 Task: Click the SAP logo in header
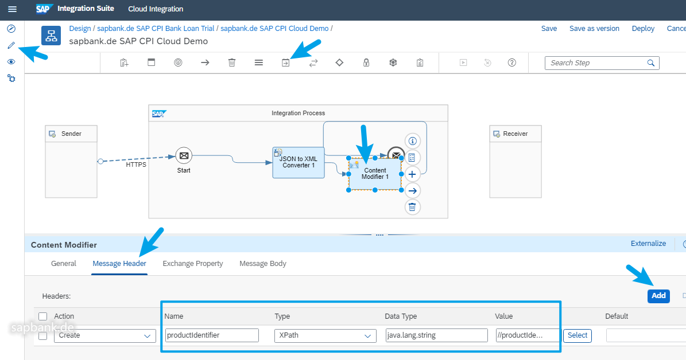[x=44, y=9]
